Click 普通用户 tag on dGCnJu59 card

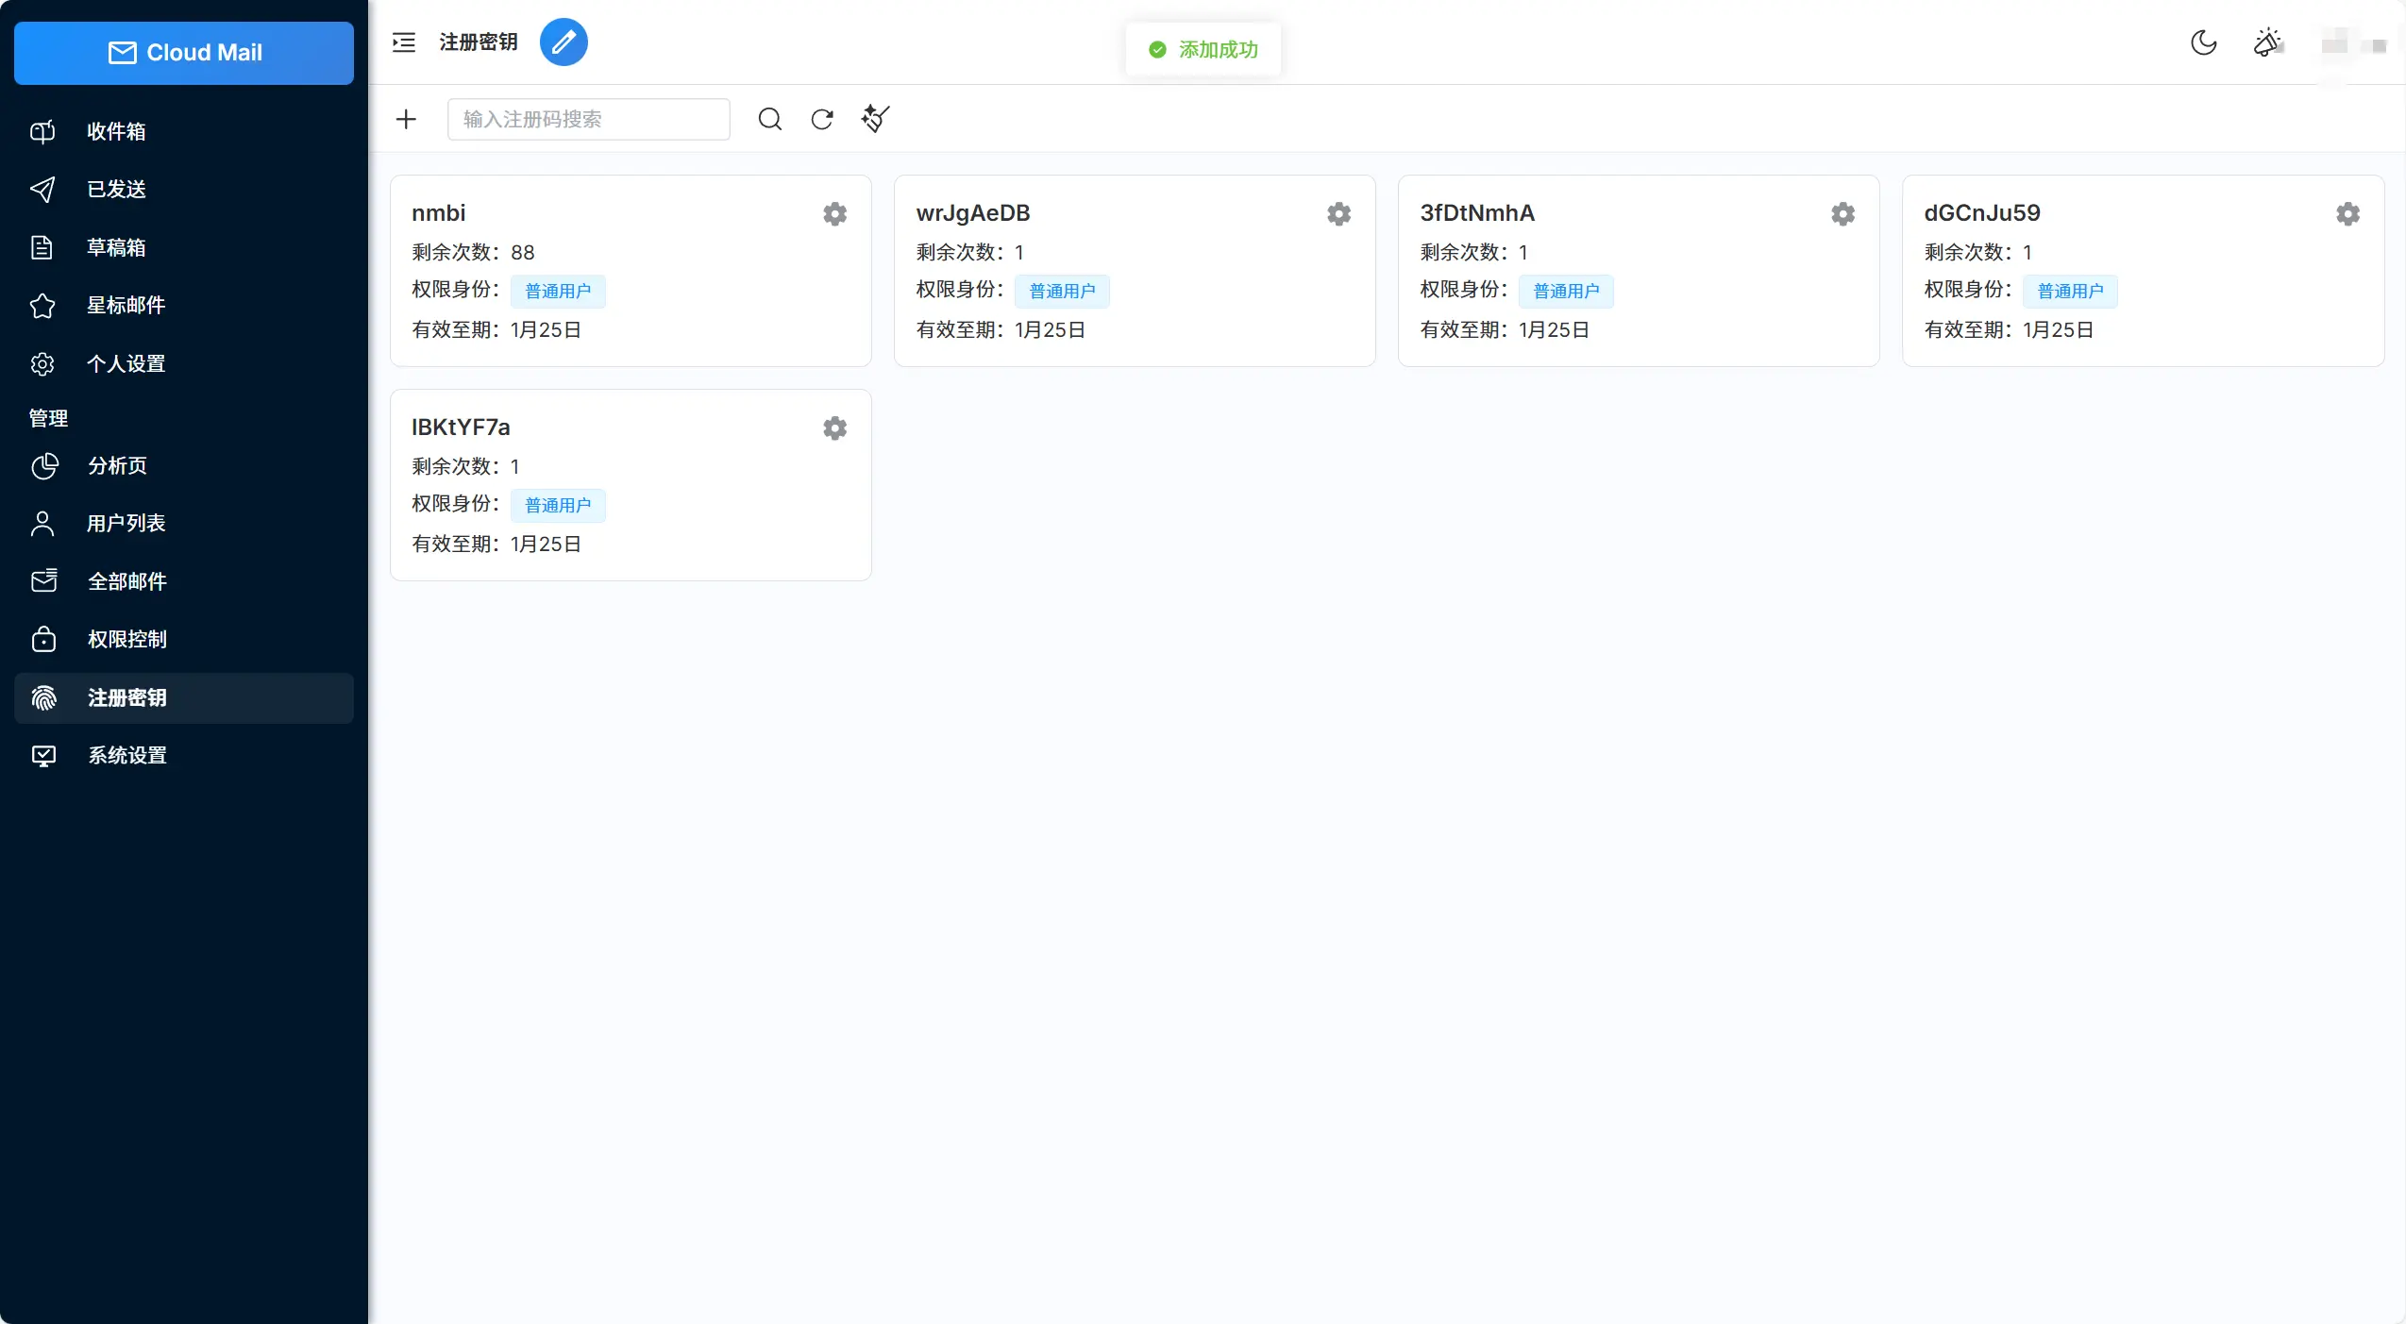2070,292
